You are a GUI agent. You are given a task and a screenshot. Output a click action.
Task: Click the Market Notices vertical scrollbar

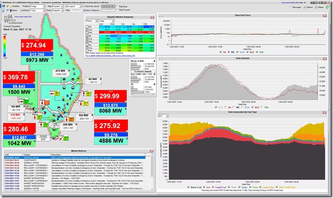tap(152, 172)
